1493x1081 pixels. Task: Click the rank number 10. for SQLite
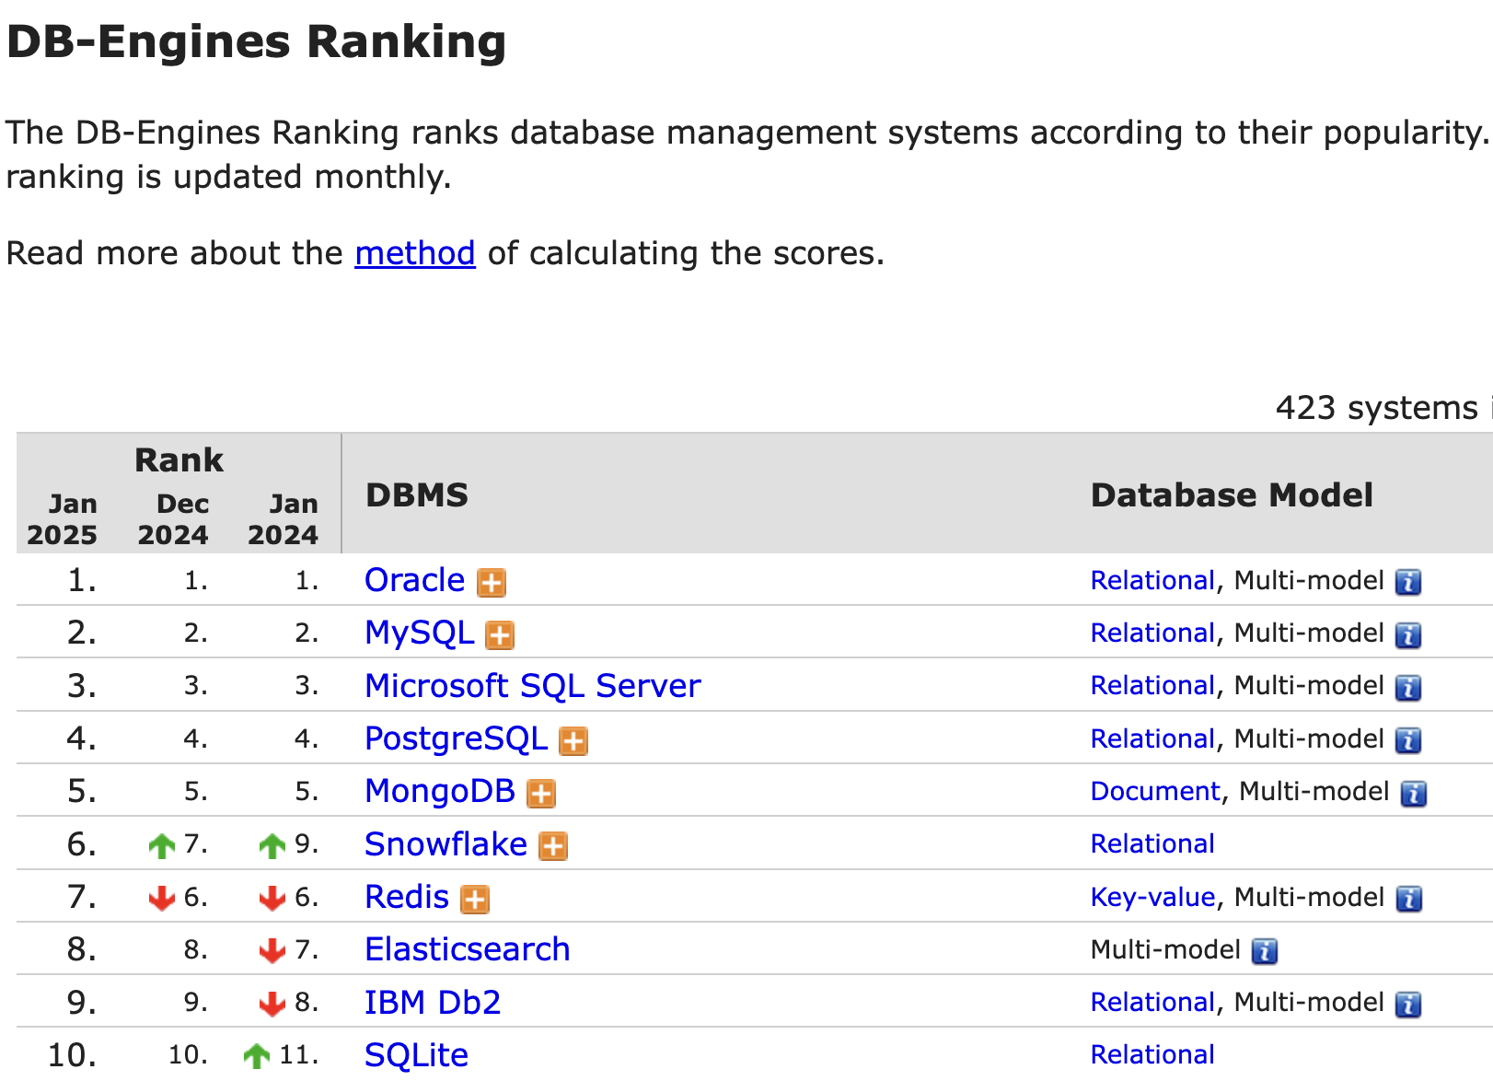72,1055
